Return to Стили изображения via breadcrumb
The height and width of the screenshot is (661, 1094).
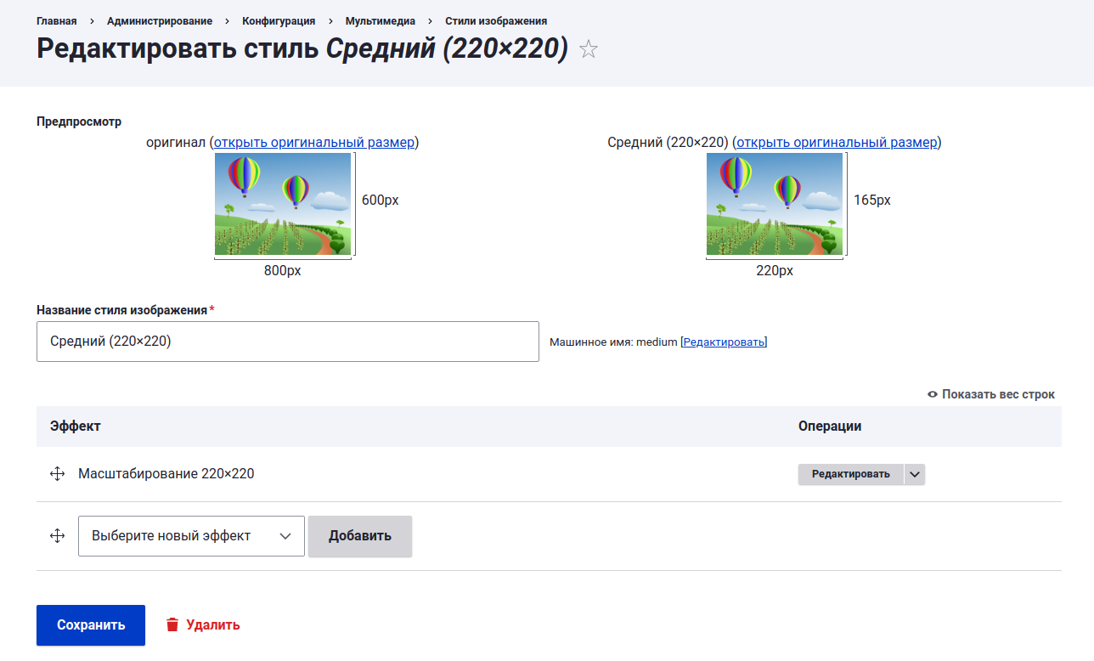pyautogui.click(x=496, y=20)
